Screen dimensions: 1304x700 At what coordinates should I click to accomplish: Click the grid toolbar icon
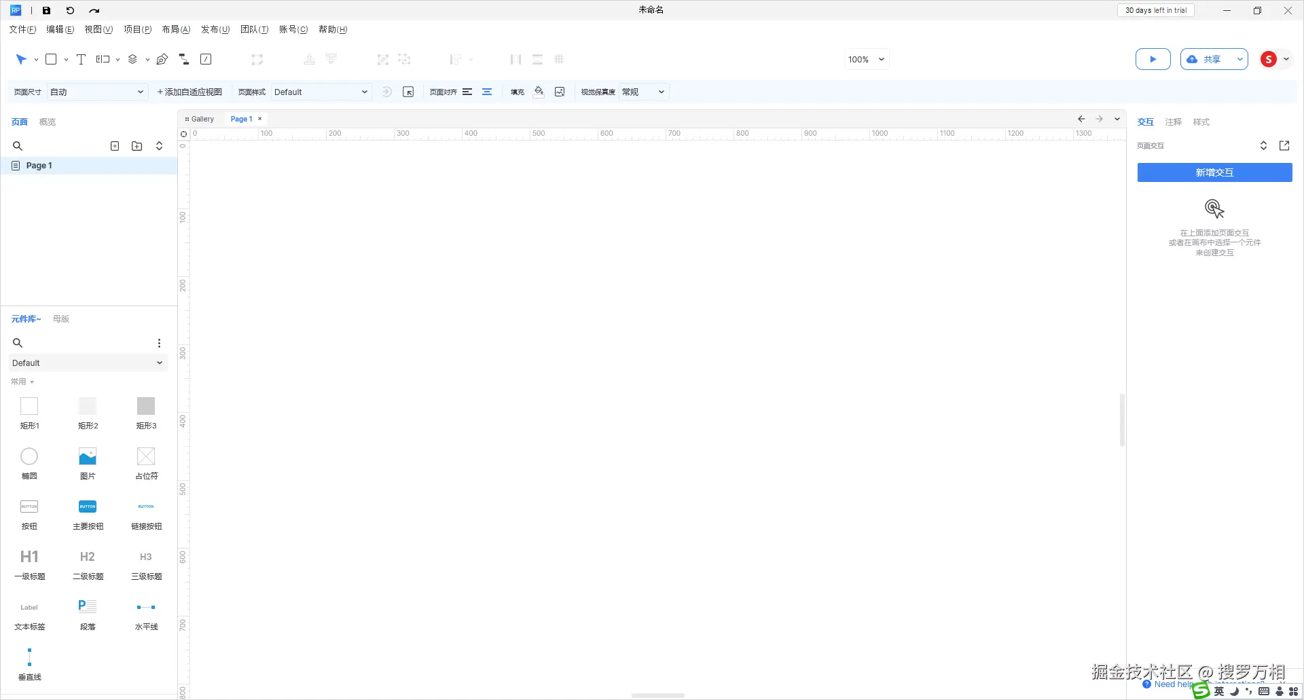[559, 60]
